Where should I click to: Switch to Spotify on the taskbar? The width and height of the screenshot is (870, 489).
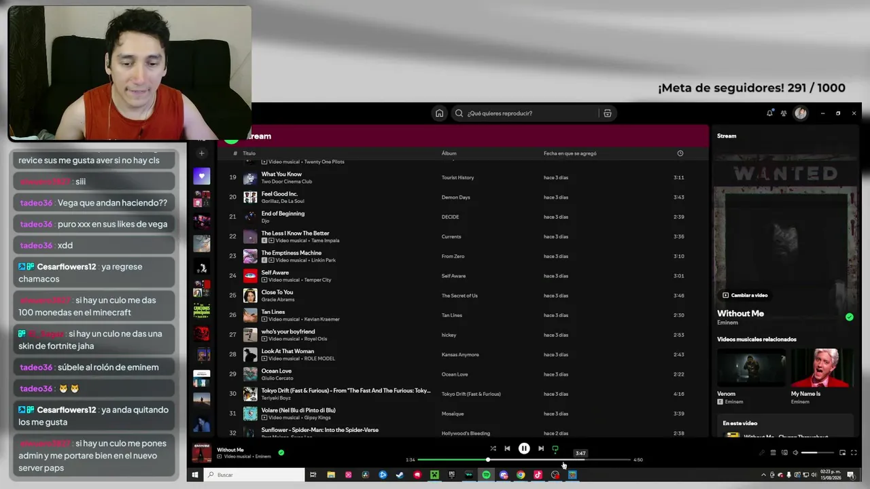coord(486,475)
